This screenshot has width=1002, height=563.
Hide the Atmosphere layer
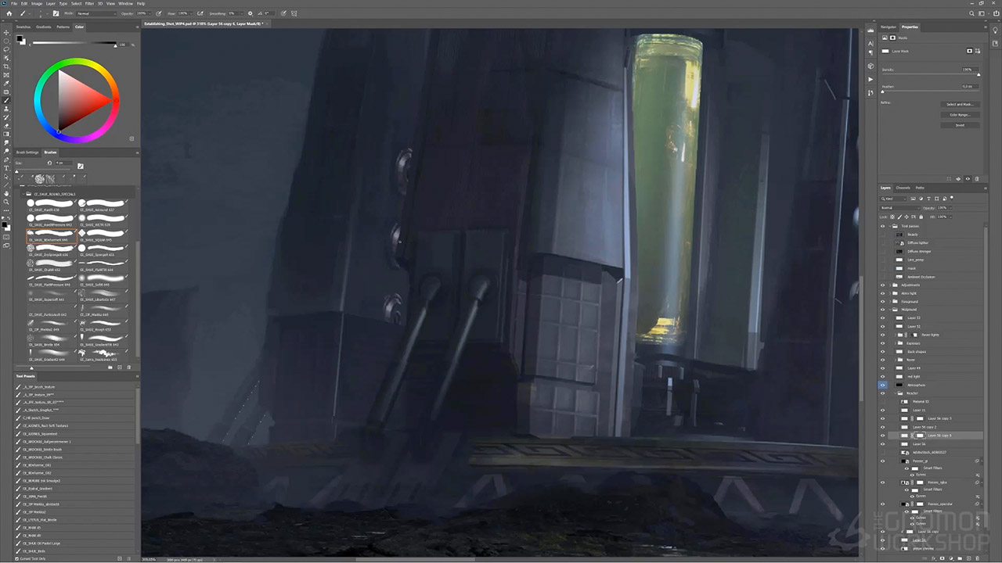click(x=882, y=385)
